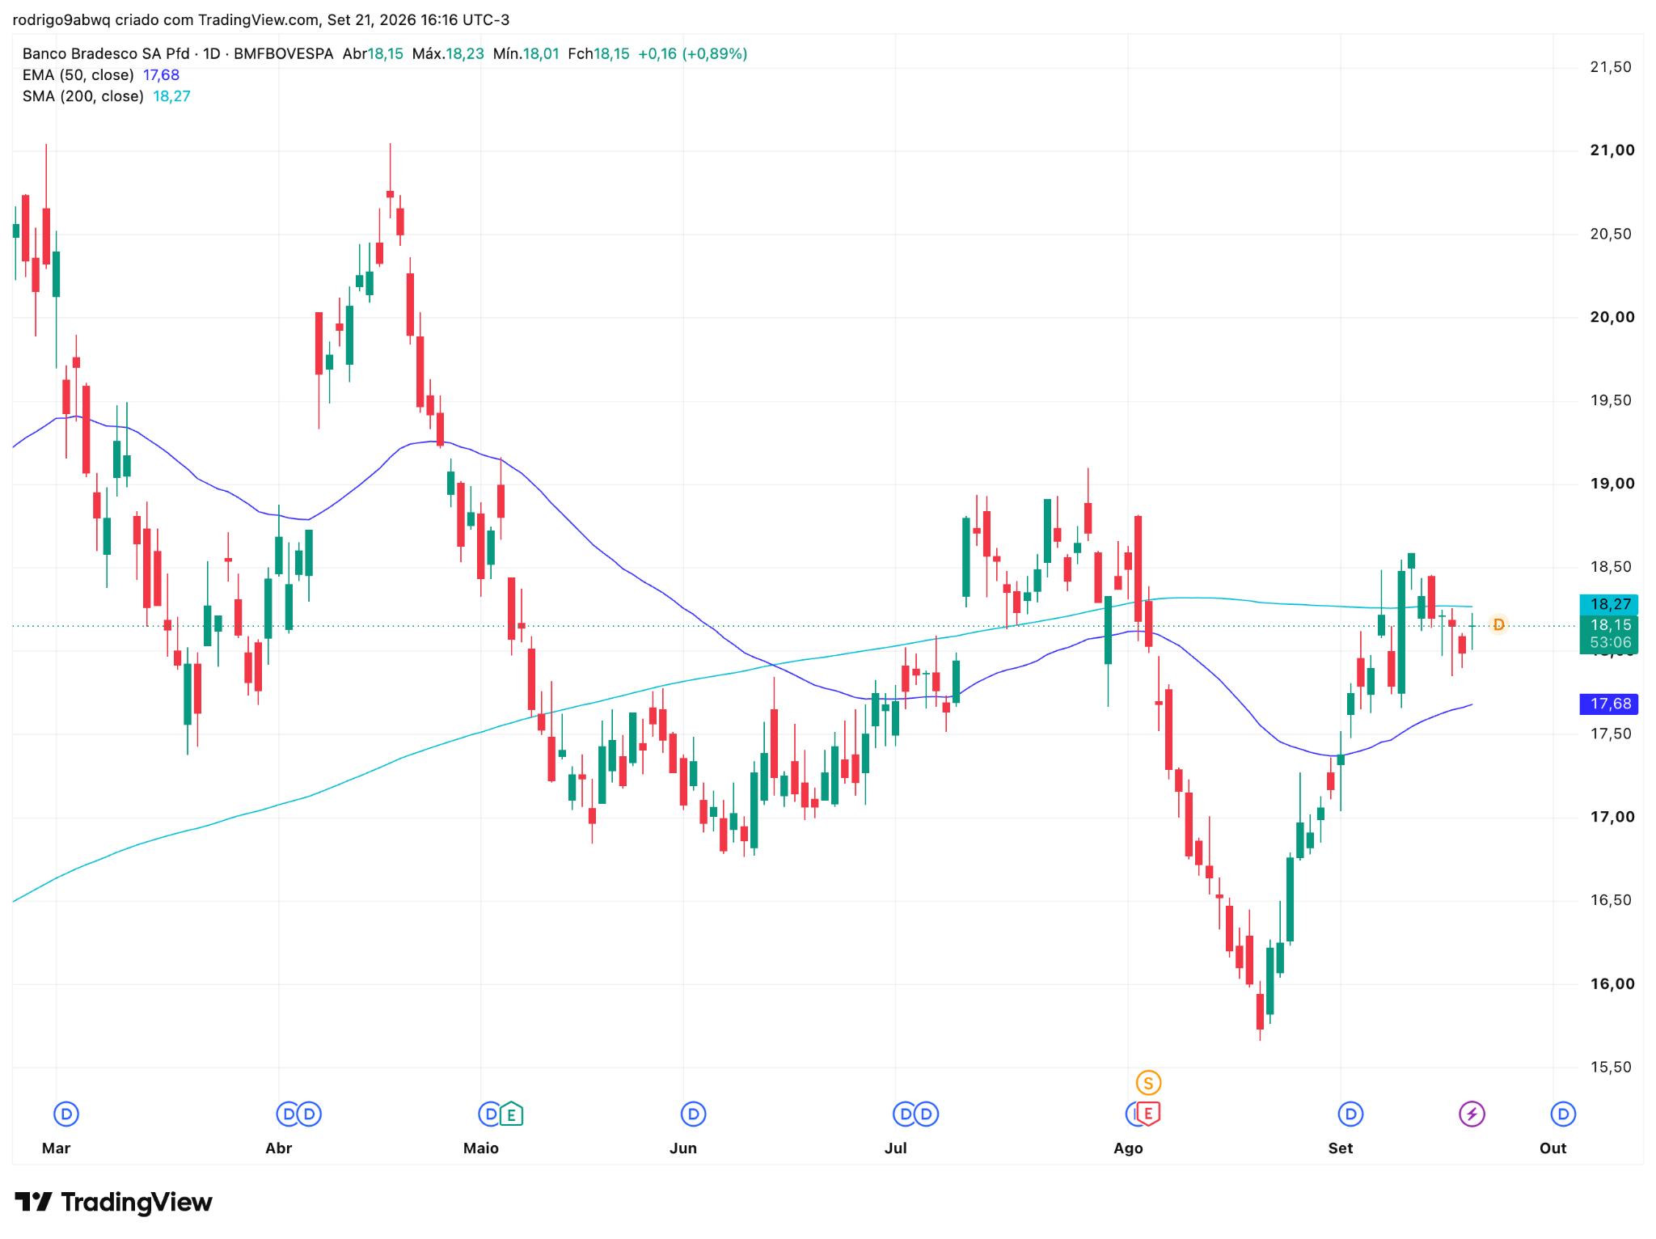Click the header text with date Set 21, 2026

pos(261,19)
